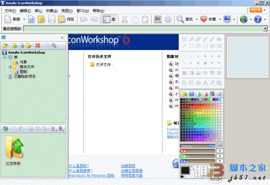Viewport: 270px width, 185px height.
Task: Click new folder icon in 库 panel toolbar
Action: pyautogui.click(x=14, y=45)
